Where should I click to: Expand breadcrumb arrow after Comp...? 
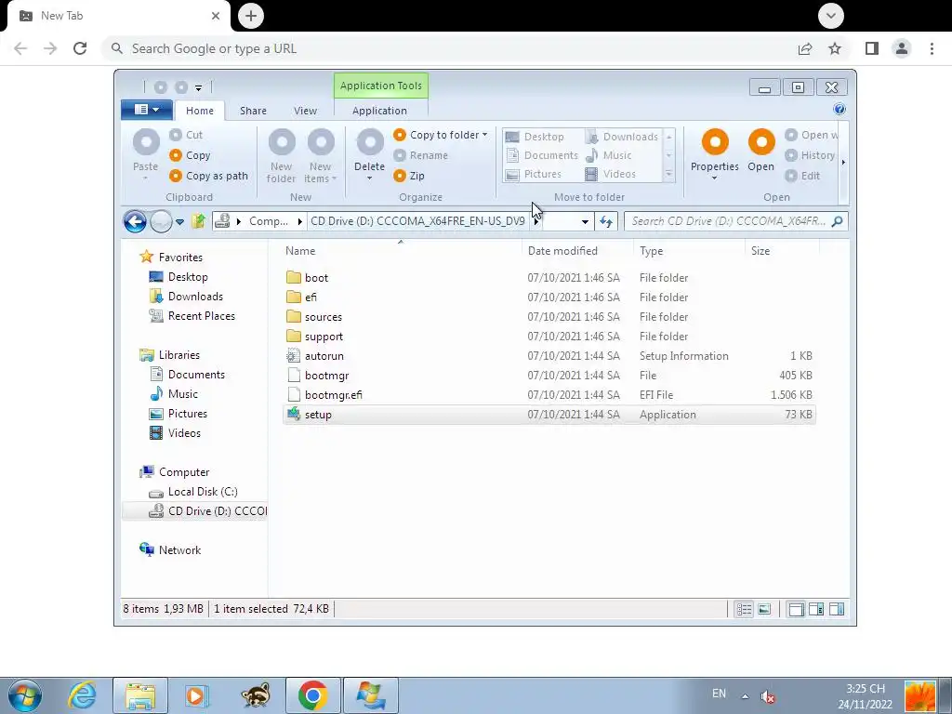tap(300, 221)
